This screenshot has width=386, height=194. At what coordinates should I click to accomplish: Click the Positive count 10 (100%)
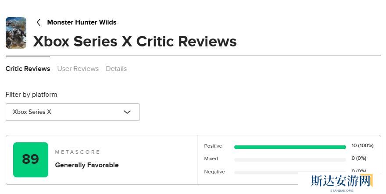pos(362,146)
